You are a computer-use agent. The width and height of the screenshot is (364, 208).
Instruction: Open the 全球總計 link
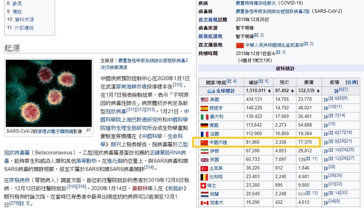pyautogui.click(x=225, y=91)
